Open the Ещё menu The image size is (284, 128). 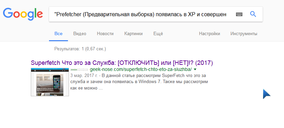(x=158, y=34)
